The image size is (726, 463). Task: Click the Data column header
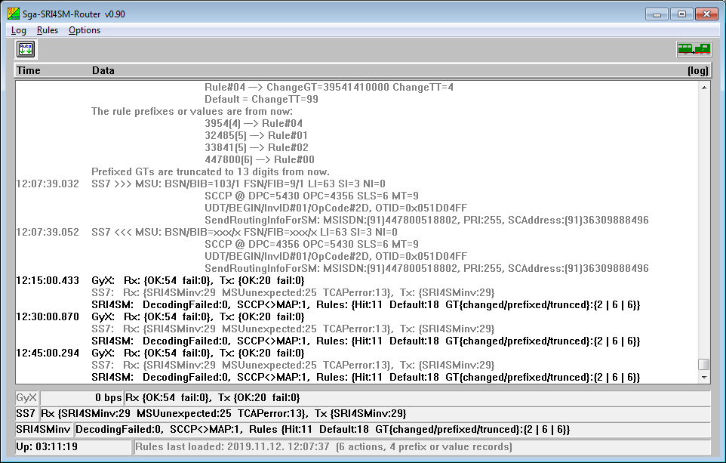tap(103, 71)
